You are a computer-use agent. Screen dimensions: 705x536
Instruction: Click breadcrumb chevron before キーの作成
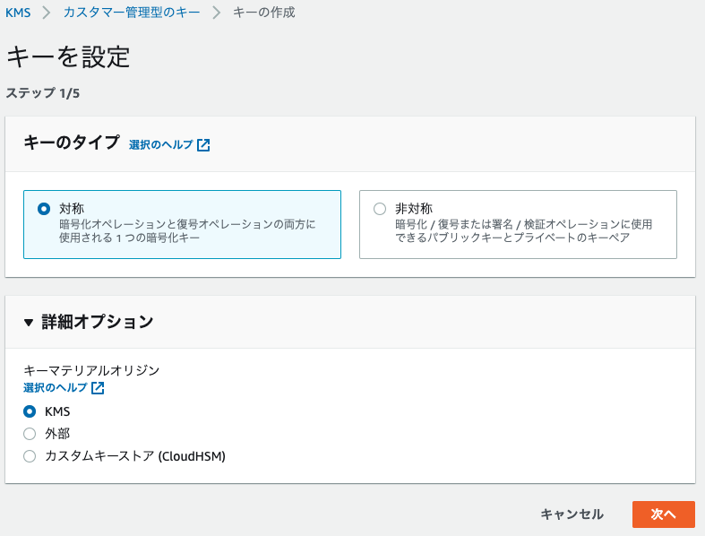(216, 13)
